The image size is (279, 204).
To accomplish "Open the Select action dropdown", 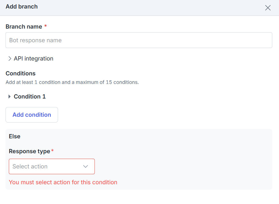I will 52,166.
